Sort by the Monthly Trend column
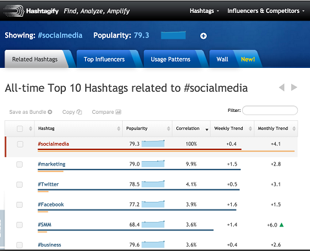 [x=276, y=129]
